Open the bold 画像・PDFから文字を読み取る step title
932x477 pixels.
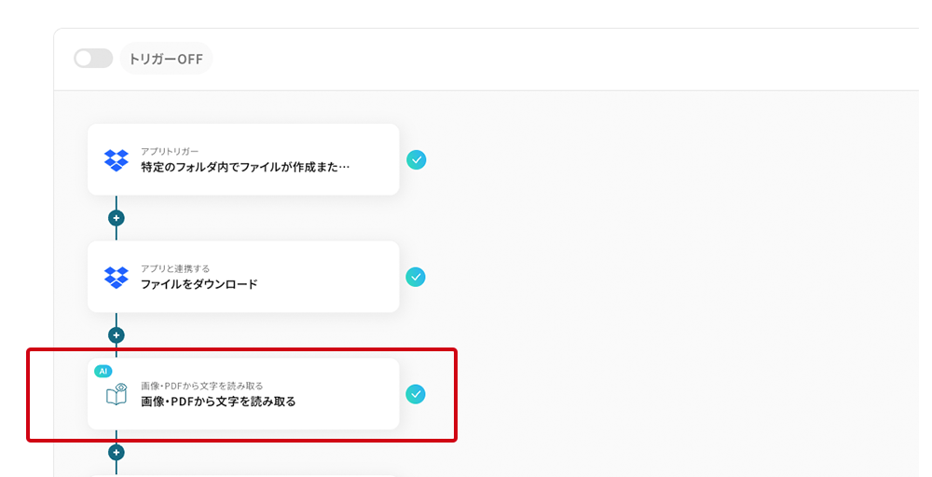pos(218,402)
